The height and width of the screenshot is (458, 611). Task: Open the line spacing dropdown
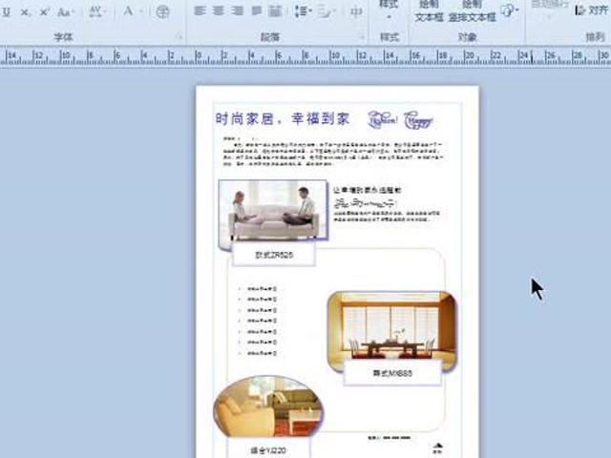pyautogui.click(x=304, y=11)
